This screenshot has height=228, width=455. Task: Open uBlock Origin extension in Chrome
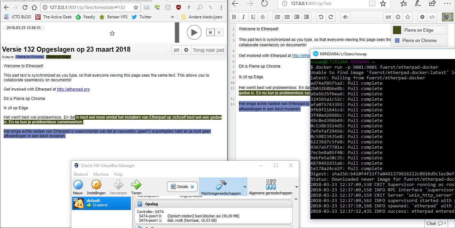tap(179, 7)
